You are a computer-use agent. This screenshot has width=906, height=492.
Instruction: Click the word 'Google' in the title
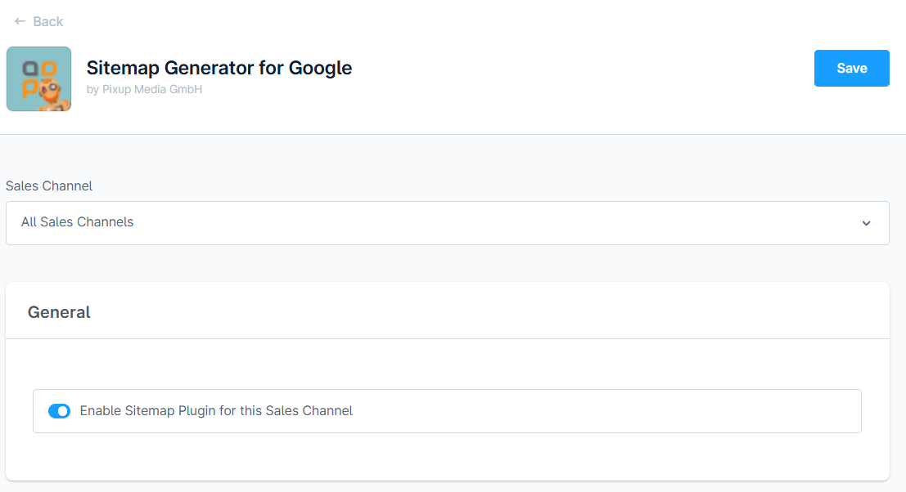coord(320,67)
